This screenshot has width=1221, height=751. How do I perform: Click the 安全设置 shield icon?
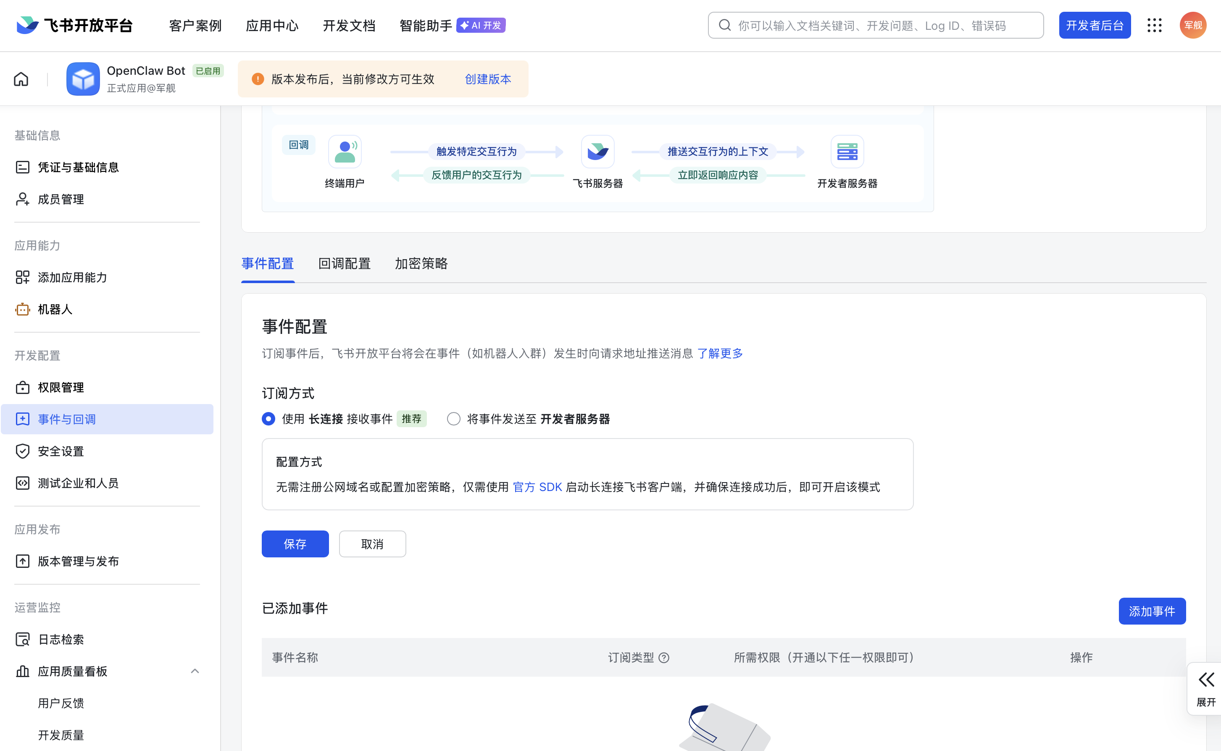click(22, 451)
